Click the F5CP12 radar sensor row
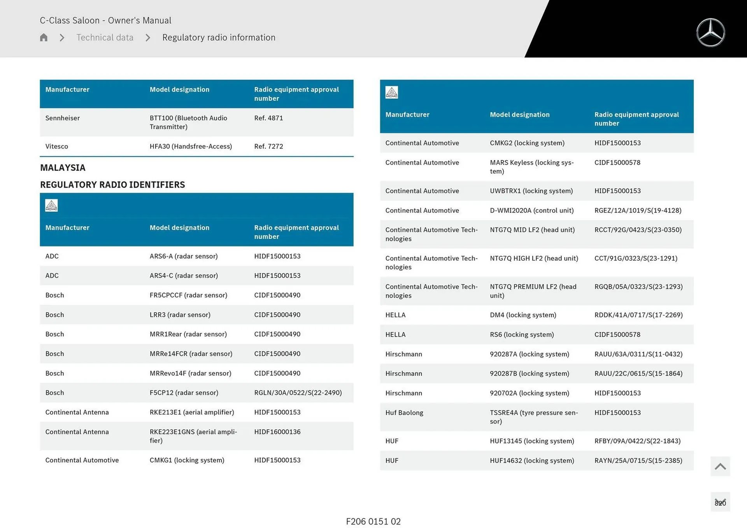This screenshot has width=747, height=528. click(196, 393)
